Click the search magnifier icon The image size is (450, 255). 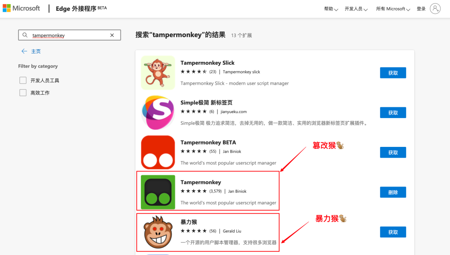25,35
